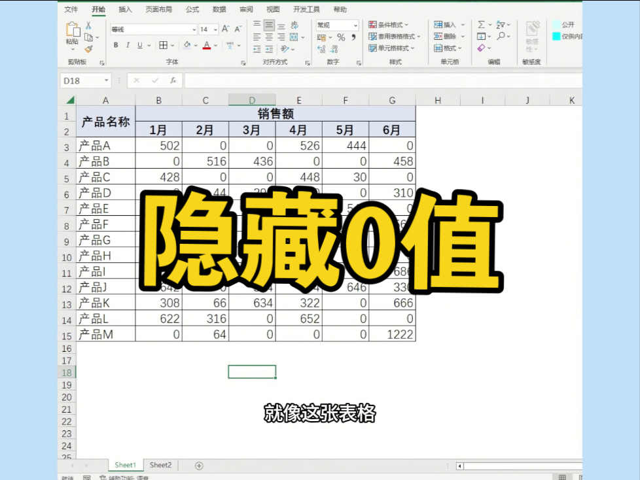Image resolution: width=640 pixels, height=480 pixels.
Task: Click the fx Insert Function button
Action: [174, 80]
